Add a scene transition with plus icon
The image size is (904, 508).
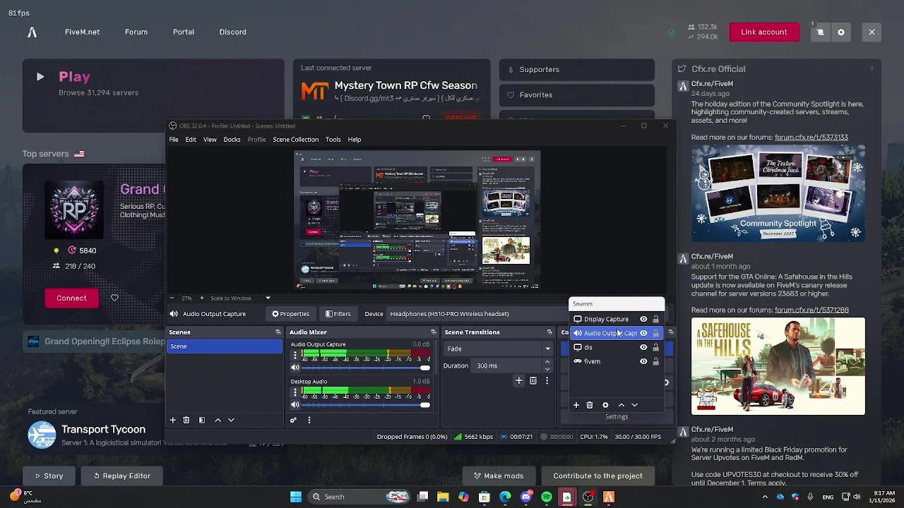pyautogui.click(x=518, y=380)
